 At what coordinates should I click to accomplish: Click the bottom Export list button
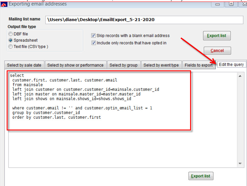pos(201,176)
